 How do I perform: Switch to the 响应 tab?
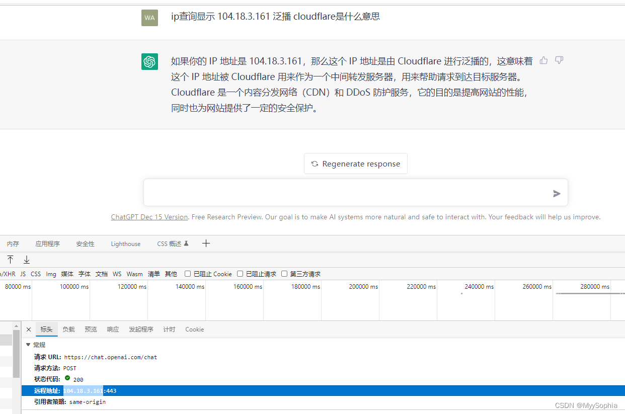[x=113, y=329]
